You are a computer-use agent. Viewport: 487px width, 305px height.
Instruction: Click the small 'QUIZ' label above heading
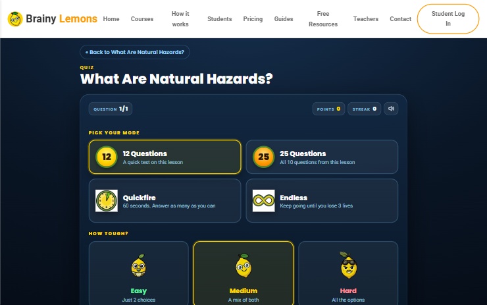[x=87, y=67]
